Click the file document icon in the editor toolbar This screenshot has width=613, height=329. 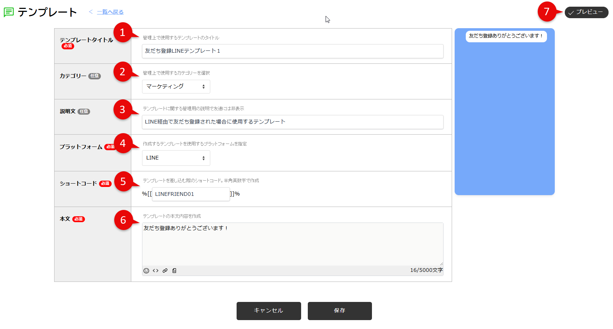point(174,271)
